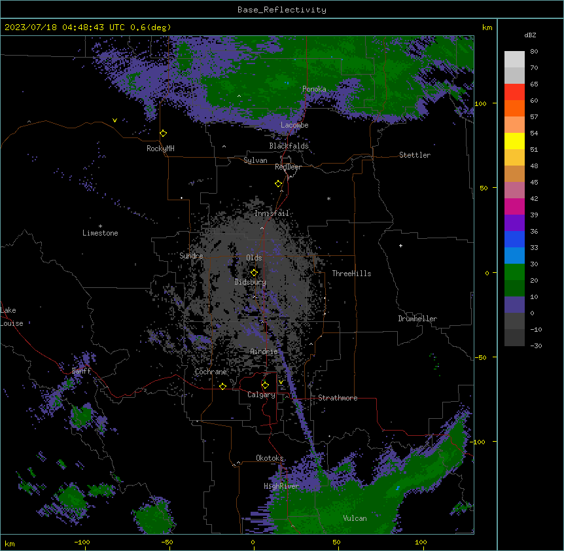Click the Drumheller label
Screen dimensions: 564x551
(417, 319)
